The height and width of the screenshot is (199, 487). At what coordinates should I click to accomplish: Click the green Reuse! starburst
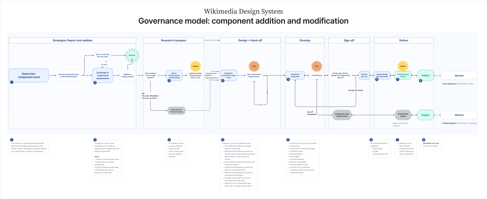tap(132, 55)
